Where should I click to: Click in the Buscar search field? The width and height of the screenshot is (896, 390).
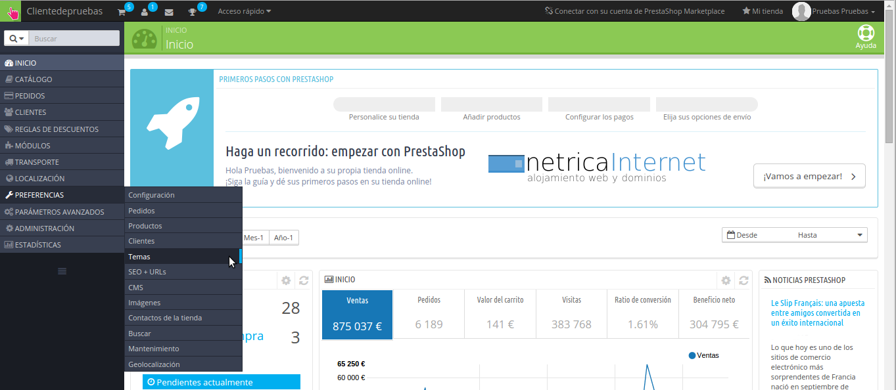[x=74, y=39]
